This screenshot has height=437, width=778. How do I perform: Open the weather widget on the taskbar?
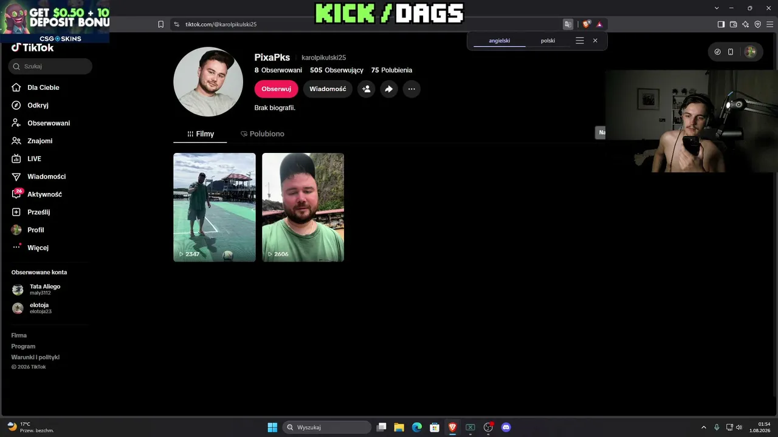pyautogui.click(x=30, y=427)
